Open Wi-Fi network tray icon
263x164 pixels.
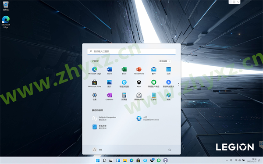[236, 160]
